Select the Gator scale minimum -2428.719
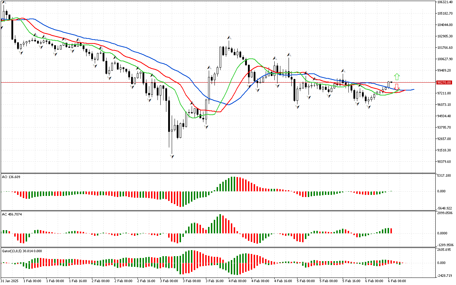Image resolution: width=456 pixels, height=285 pixels. tap(445, 276)
